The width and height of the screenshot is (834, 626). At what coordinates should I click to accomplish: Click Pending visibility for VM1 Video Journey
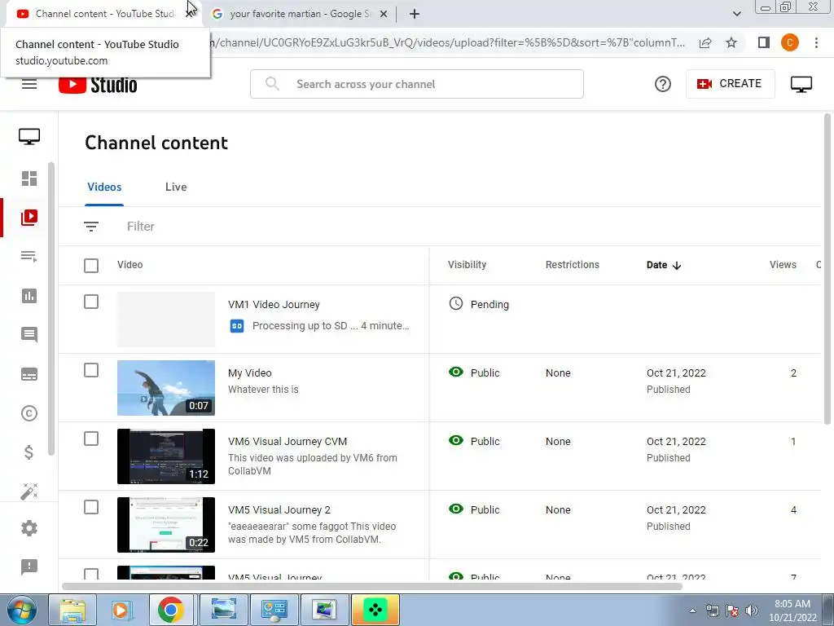tap(479, 304)
